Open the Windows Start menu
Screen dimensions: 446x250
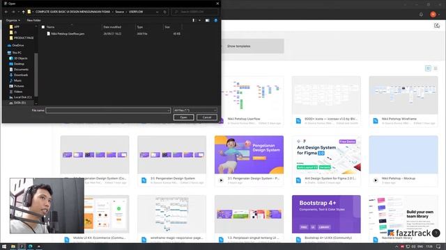click(4, 247)
